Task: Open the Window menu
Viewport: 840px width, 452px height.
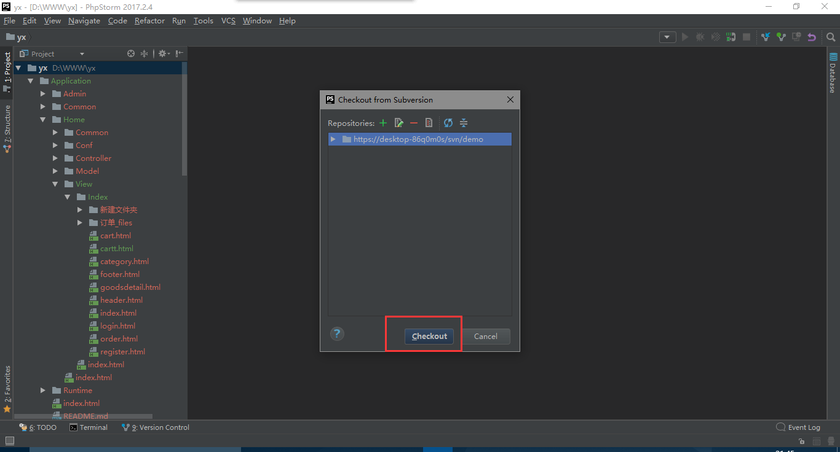Action: click(x=257, y=20)
